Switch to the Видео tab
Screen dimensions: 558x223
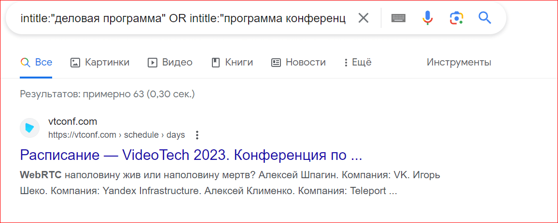pos(170,63)
